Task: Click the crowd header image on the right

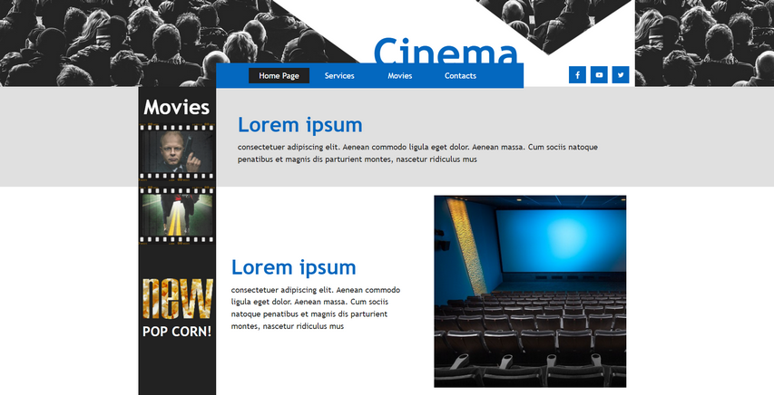Action: 703,41
